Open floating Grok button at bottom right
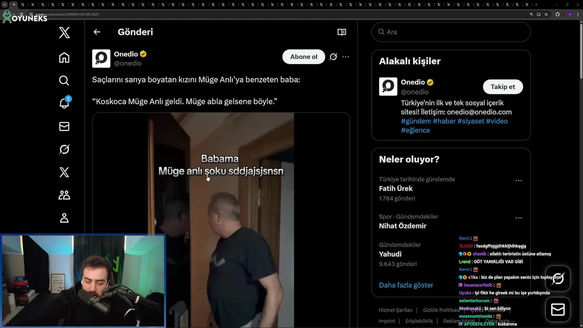This screenshot has height=328, width=583. [558, 278]
